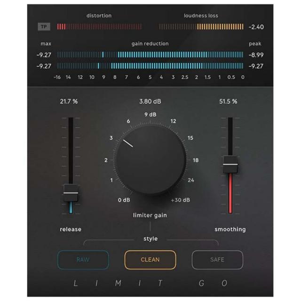The width and height of the screenshot is (301, 301).
Task: Click the +30 dB mark on the knob
Action: tap(181, 200)
